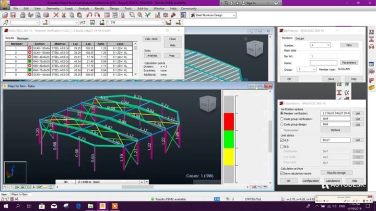Open the Number dropdown in Definitions dialog
This screenshot has width=376, height=211.
(x=328, y=45)
